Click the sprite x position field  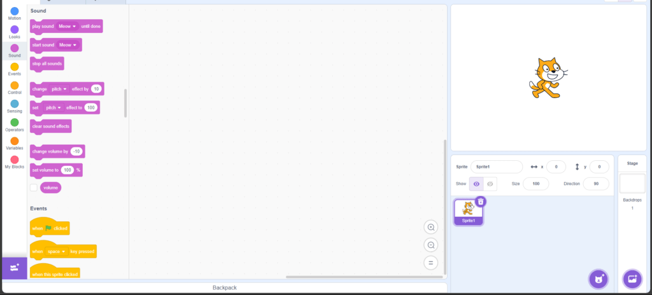click(x=556, y=167)
